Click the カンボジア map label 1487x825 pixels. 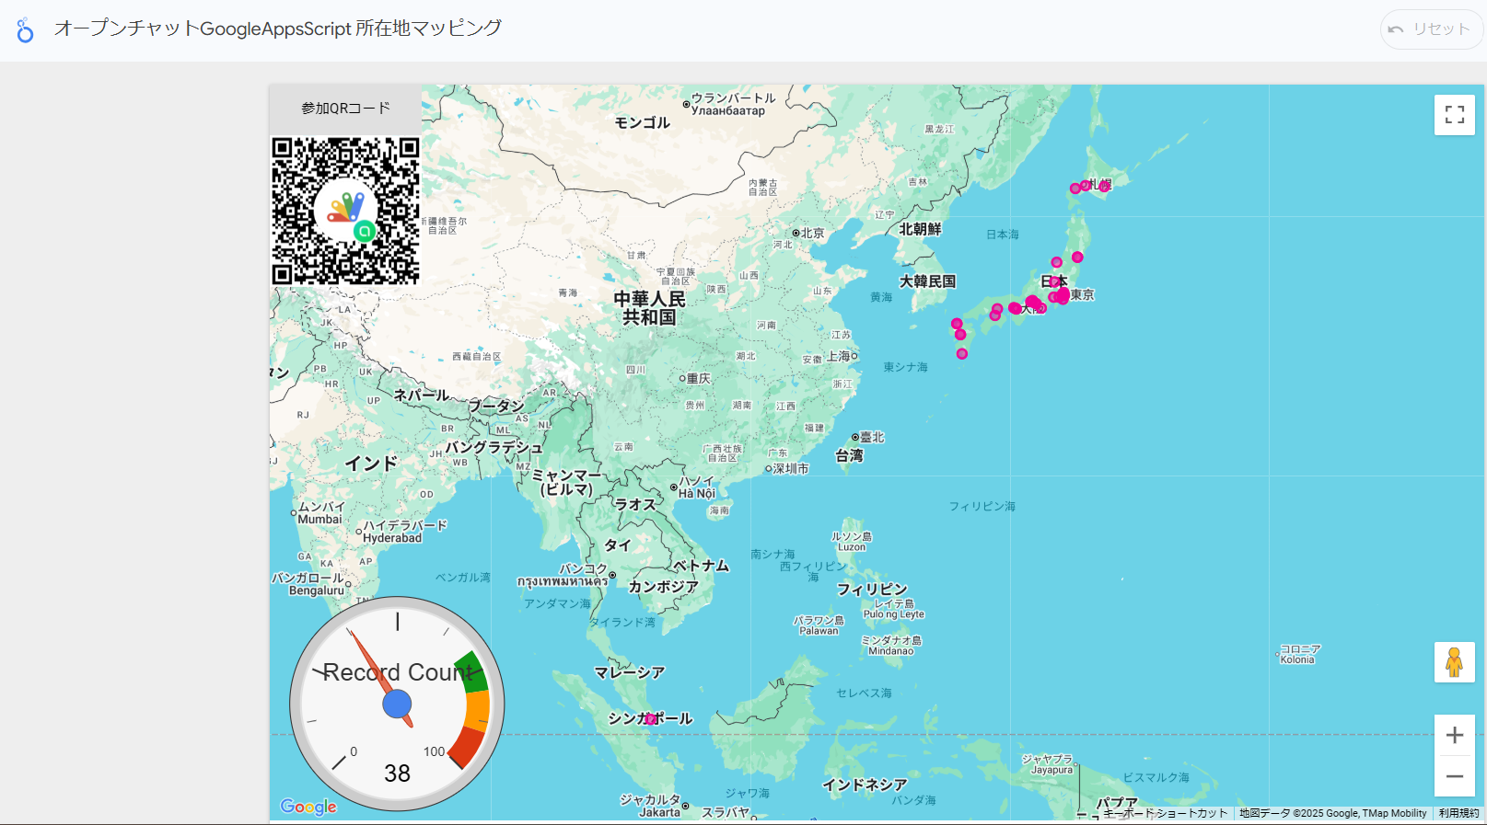tap(664, 586)
